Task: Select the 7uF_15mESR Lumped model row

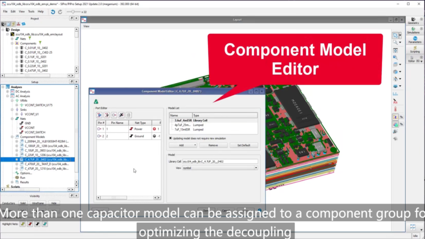Action: pyautogui.click(x=213, y=129)
